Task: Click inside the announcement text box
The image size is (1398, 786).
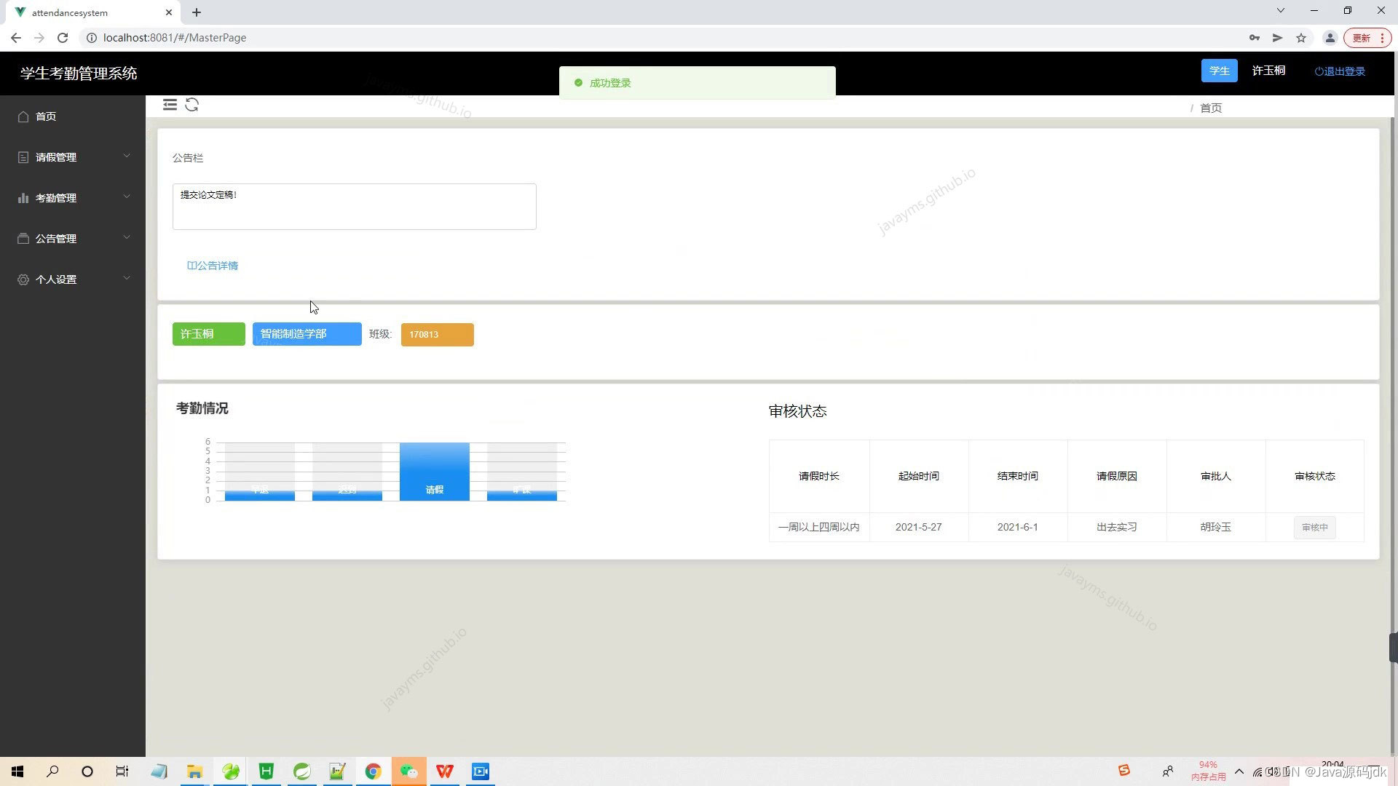Action: (x=354, y=207)
